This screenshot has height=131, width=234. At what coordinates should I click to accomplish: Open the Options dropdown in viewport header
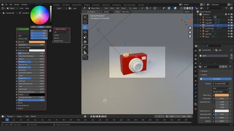(x=188, y=12)
